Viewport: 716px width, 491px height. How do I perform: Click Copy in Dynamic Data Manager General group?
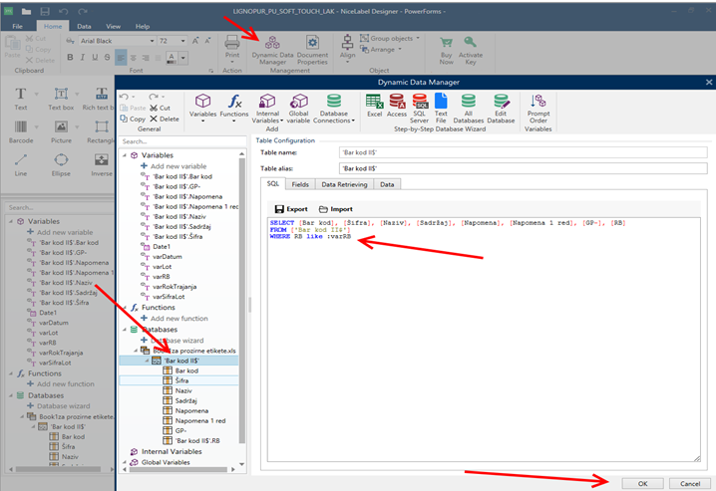[x=133, y=119]
